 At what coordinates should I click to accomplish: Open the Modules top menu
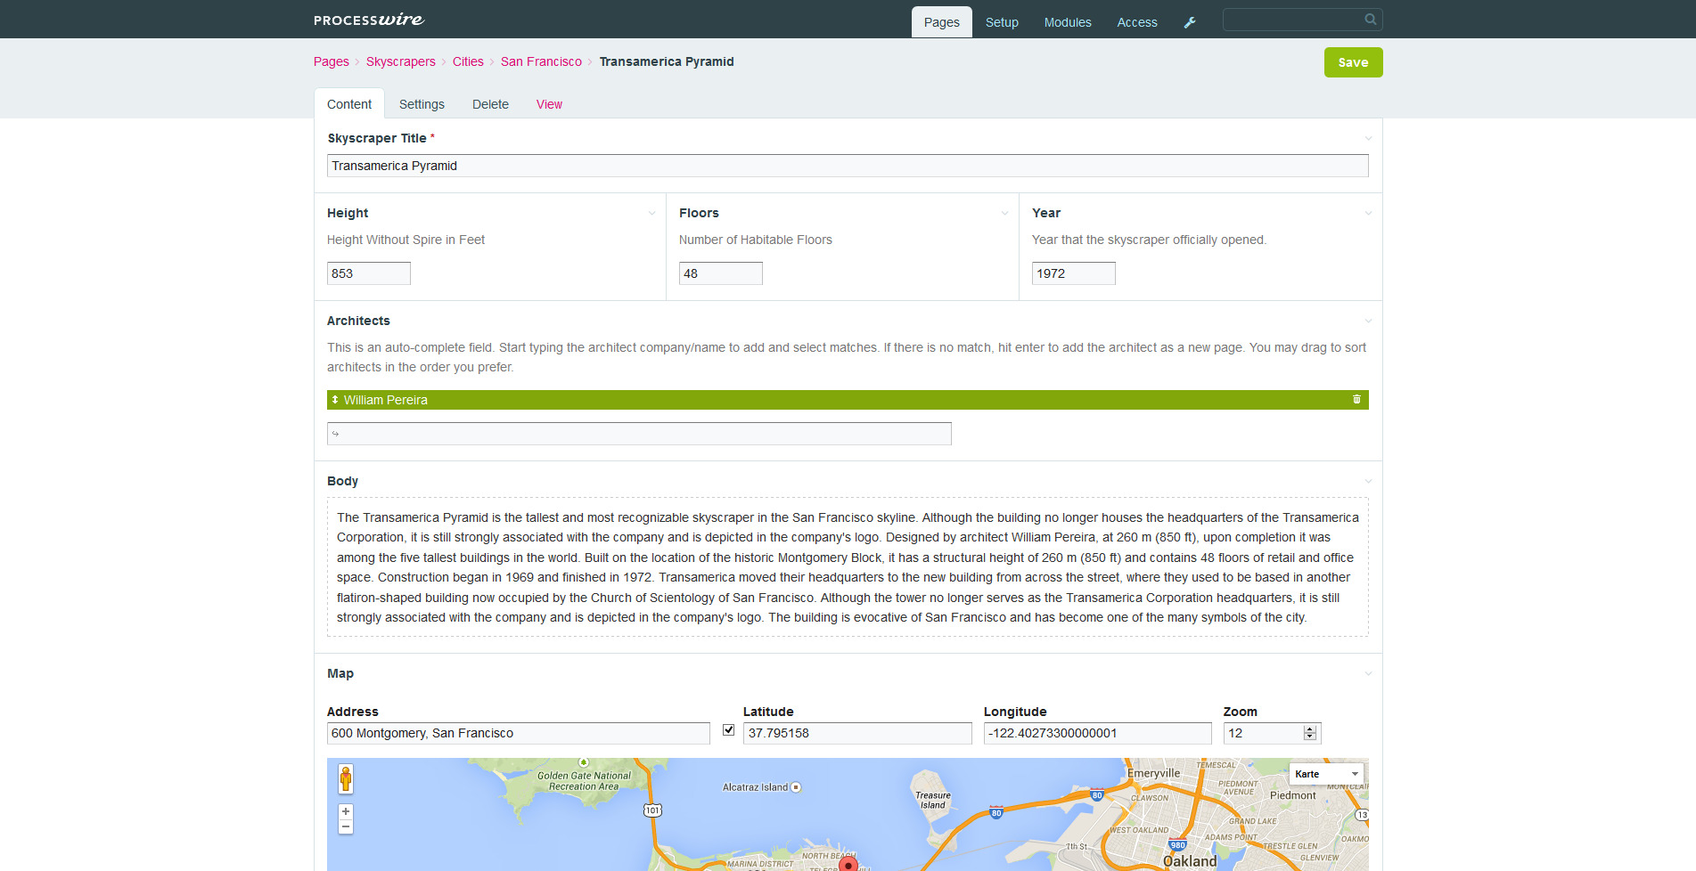[1068, 22]
